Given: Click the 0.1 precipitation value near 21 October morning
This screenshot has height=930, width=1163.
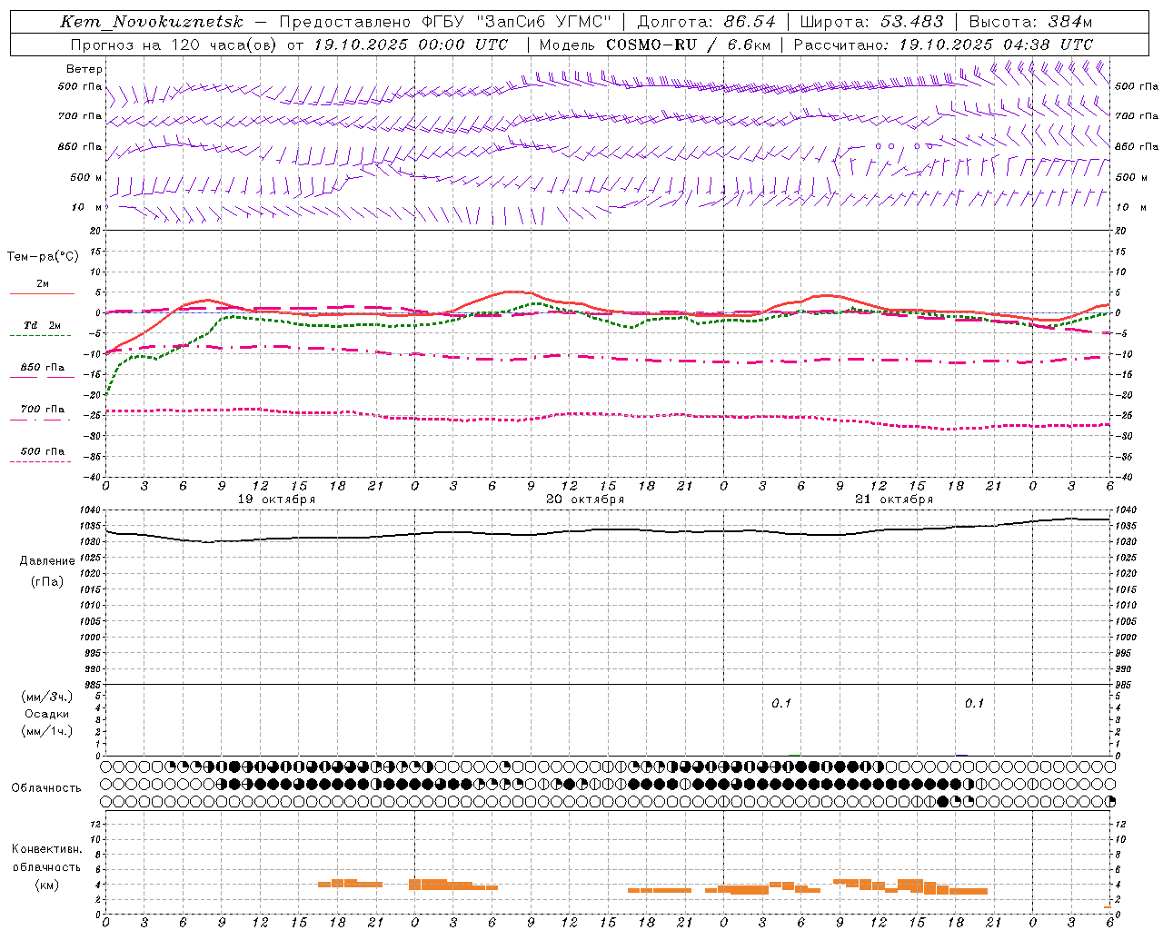Looking at the screenshot, I should point(781,704).
